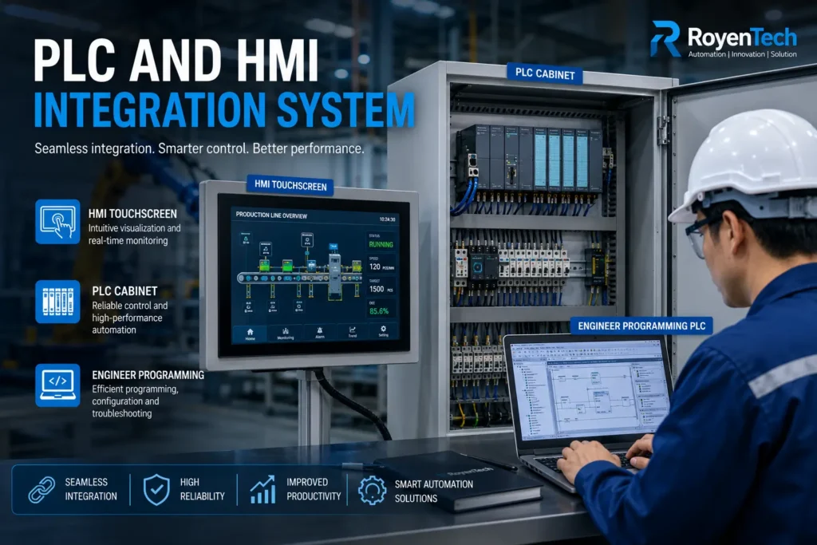Click the Automation | Innovation | Solution tagline
This screenshot has height=545, width=817.
click(x=743, y=54)
